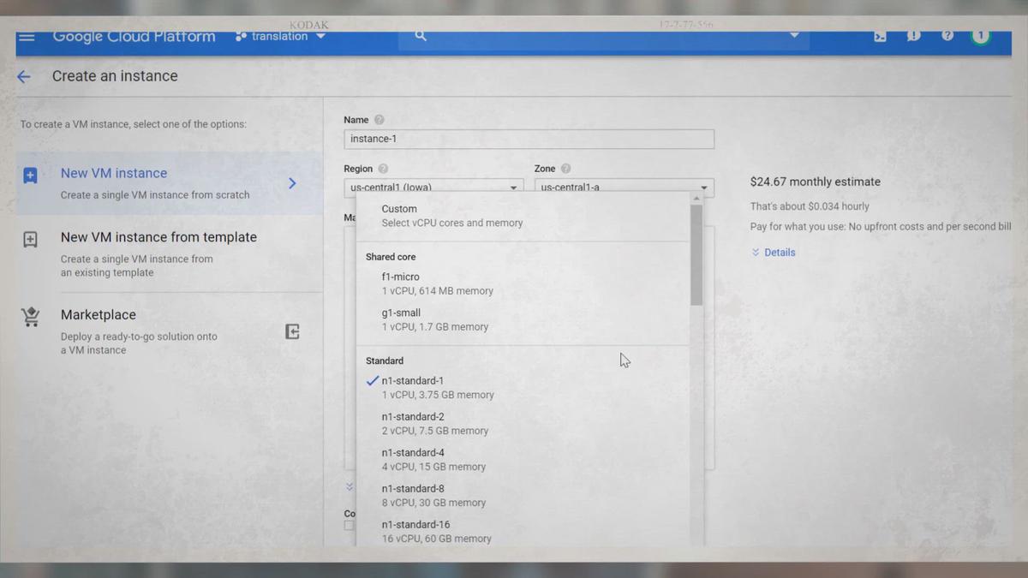Click help icon next to Zone
Viewport: 1028px width, 578px height.
(x=565, y=169)
